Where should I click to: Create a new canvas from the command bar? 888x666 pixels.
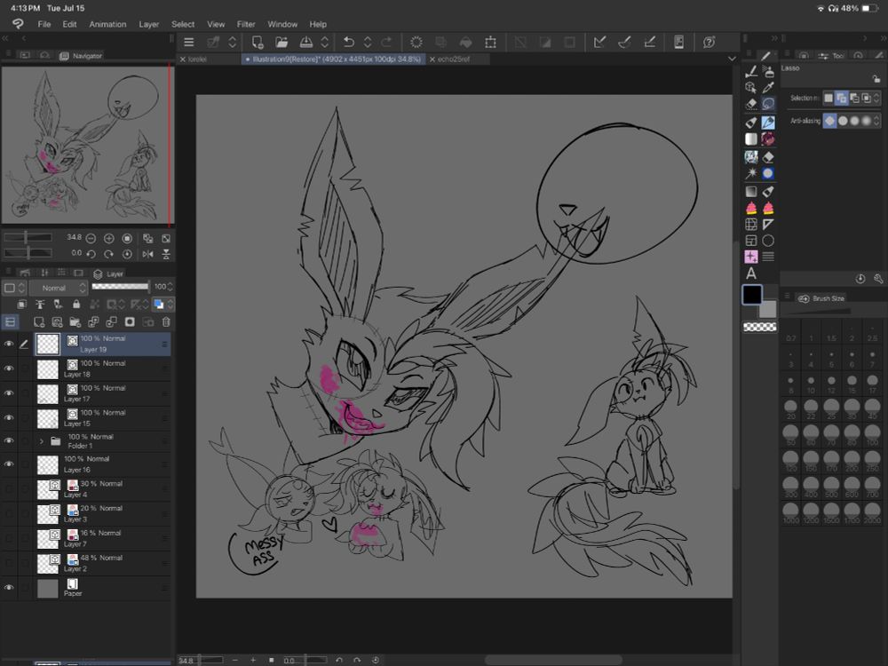(258, 43)
